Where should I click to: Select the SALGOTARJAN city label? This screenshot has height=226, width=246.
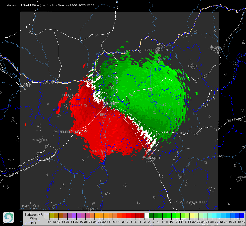click(156, 50)
